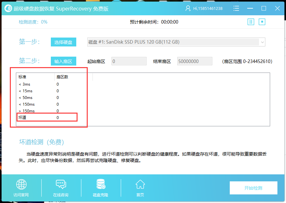
Task: Open the 访问官网 globe icon
Action: tap(21, 184)
